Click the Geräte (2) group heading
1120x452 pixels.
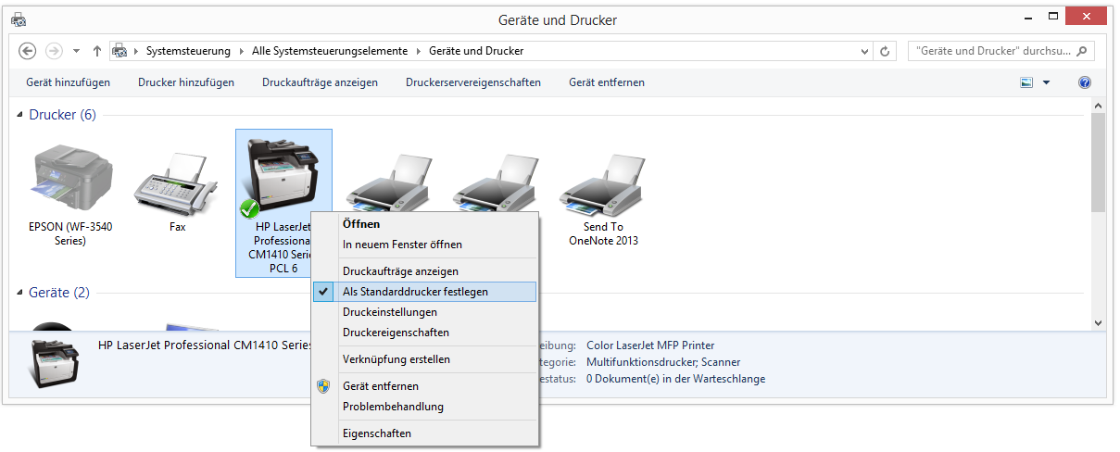click(59, 293)
